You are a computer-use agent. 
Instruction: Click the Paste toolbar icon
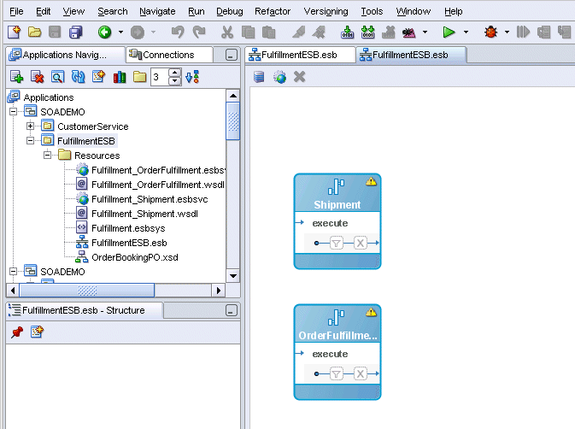[269, 32]
